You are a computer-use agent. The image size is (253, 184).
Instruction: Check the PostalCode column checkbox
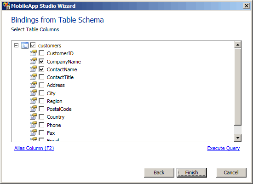point(41,109)
